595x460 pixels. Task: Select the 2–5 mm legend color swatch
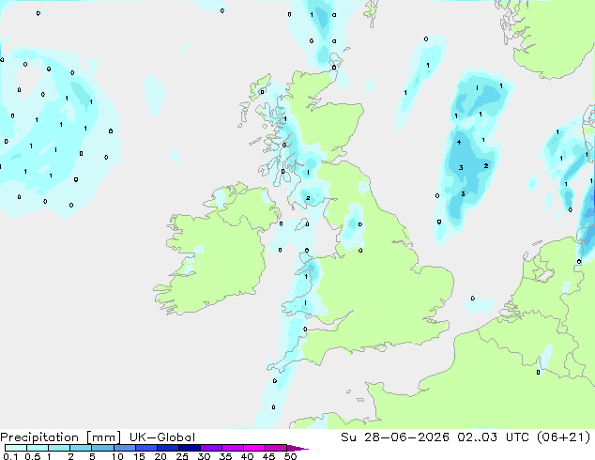pos(81,448)
